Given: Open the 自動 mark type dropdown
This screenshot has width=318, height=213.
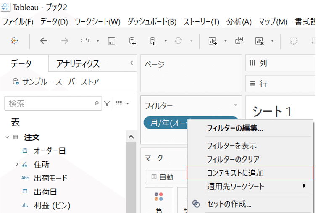Looking at the screenshot, I should [166, 177].
